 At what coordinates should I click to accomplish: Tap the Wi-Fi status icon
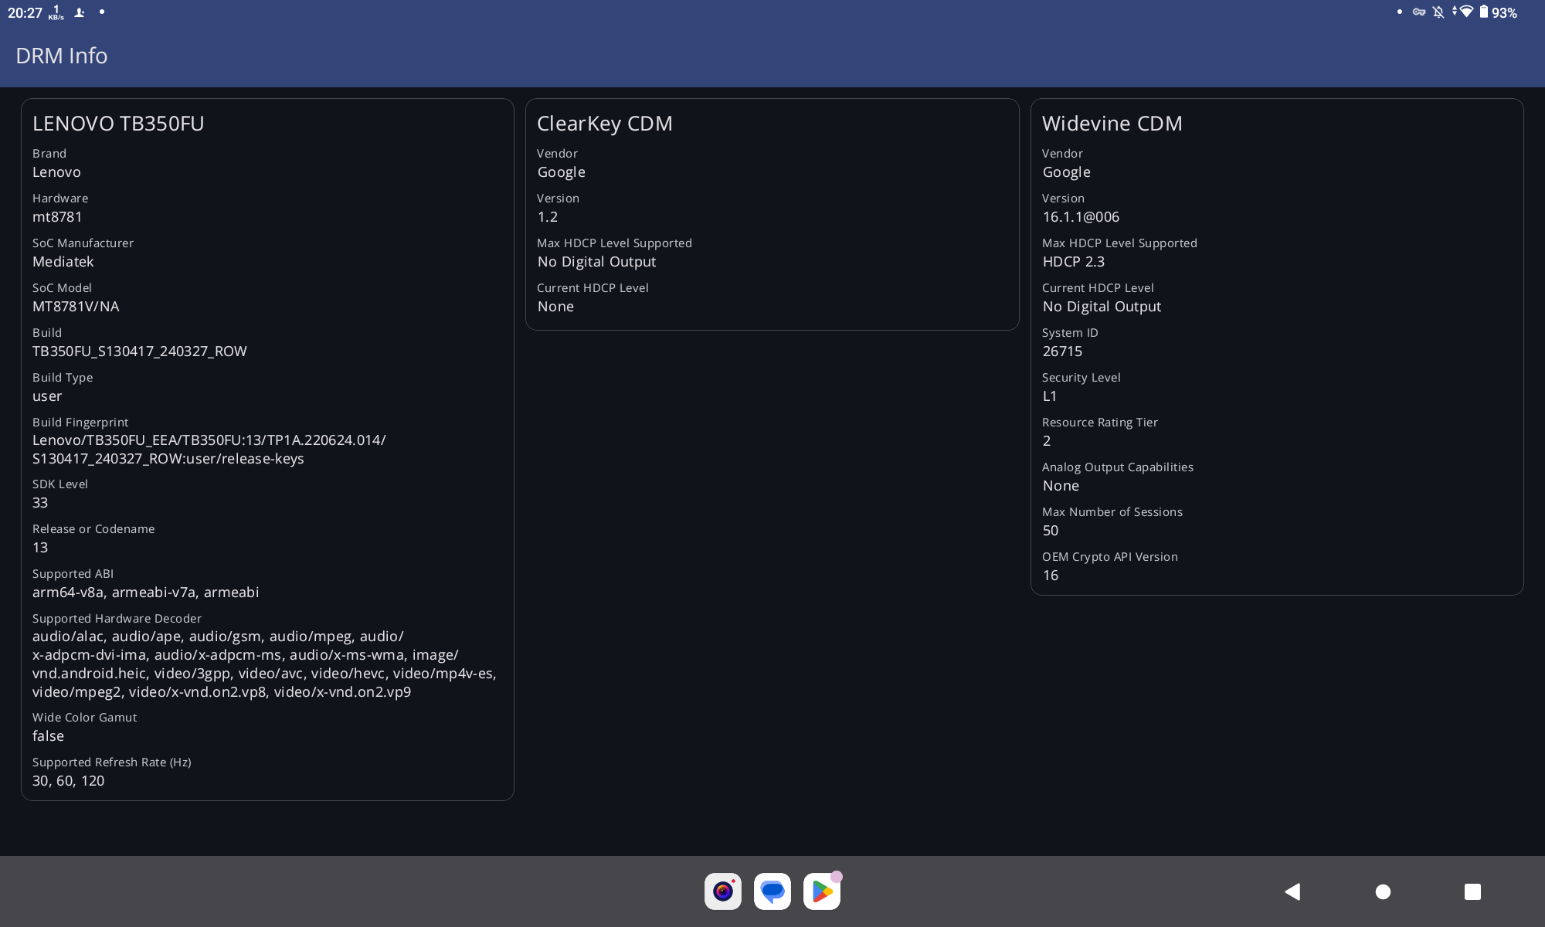point(1464,12)
